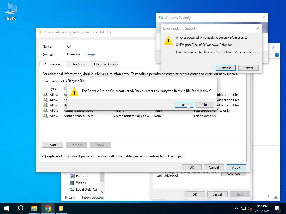Click No in the Recycle Bin dialog
The width and height of the screenshot is (286, 214).
pos(204,105)
